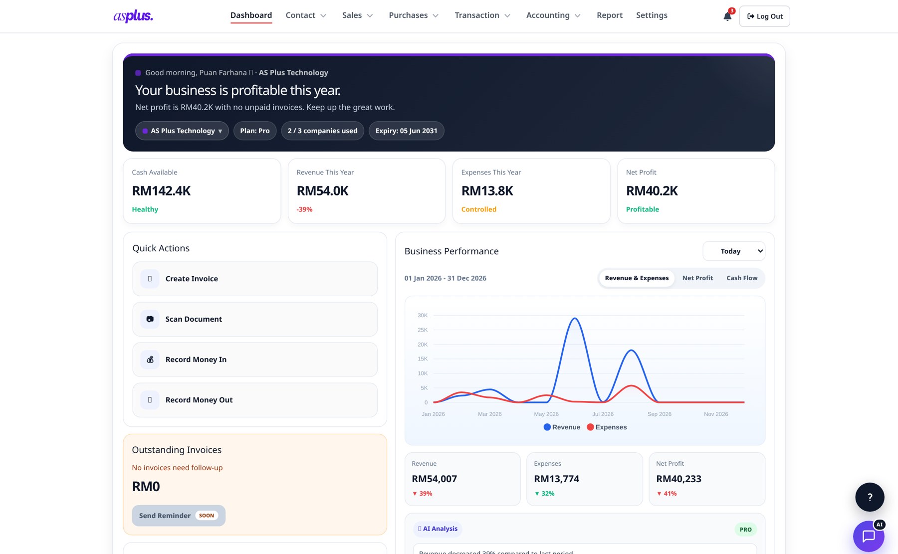Toggle the Expenses legend dot in chart

590,427
